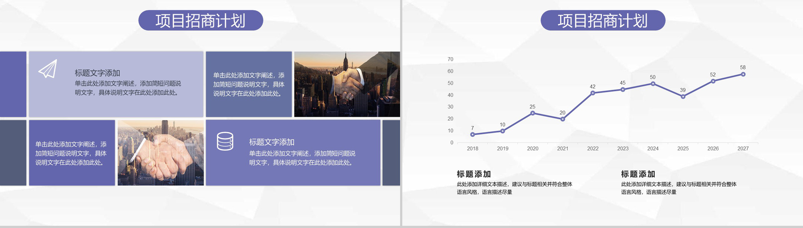The image size is (803, 228).
Task: Click the 2019 data point labeled 10
Action: pyautogui.click(x=502, y=131)
